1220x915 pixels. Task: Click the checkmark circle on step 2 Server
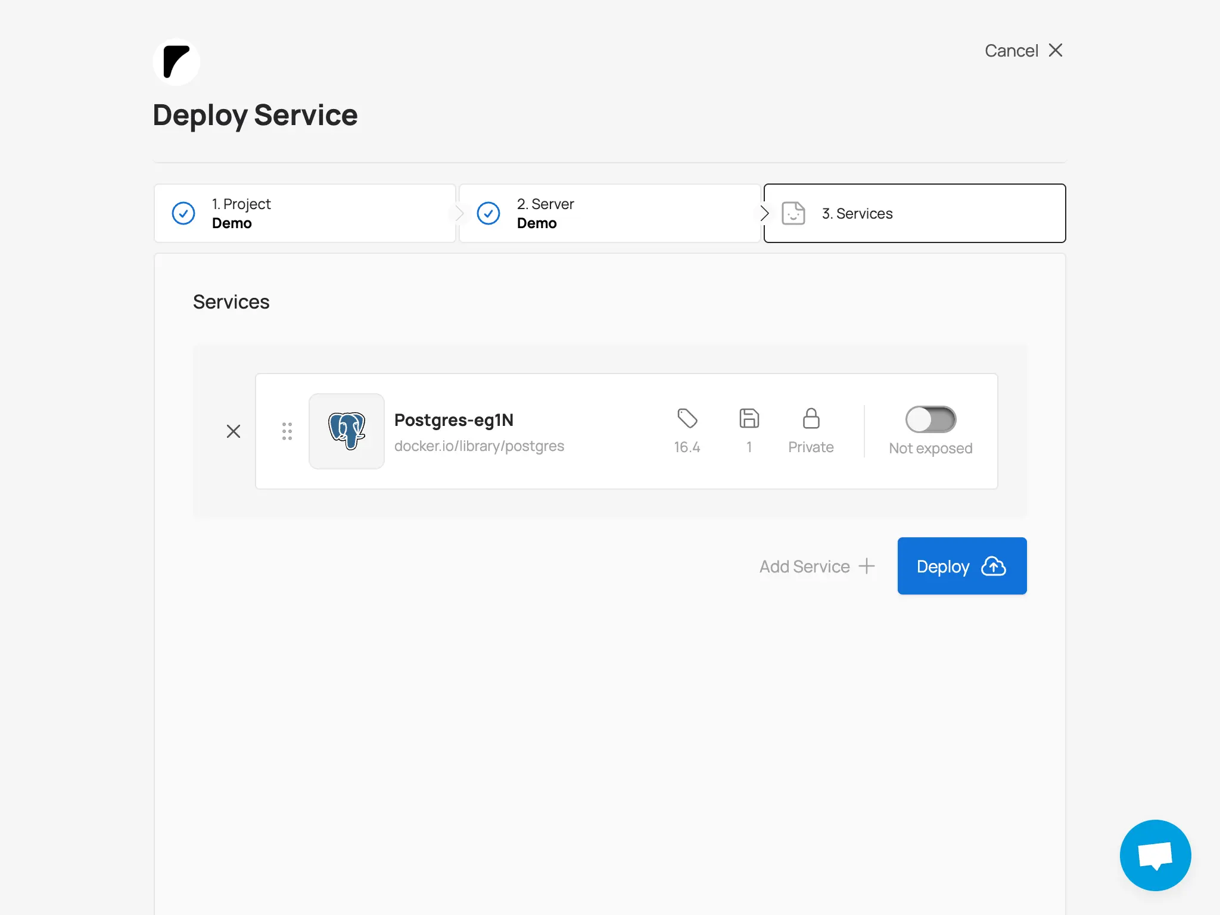click(488, 213)
